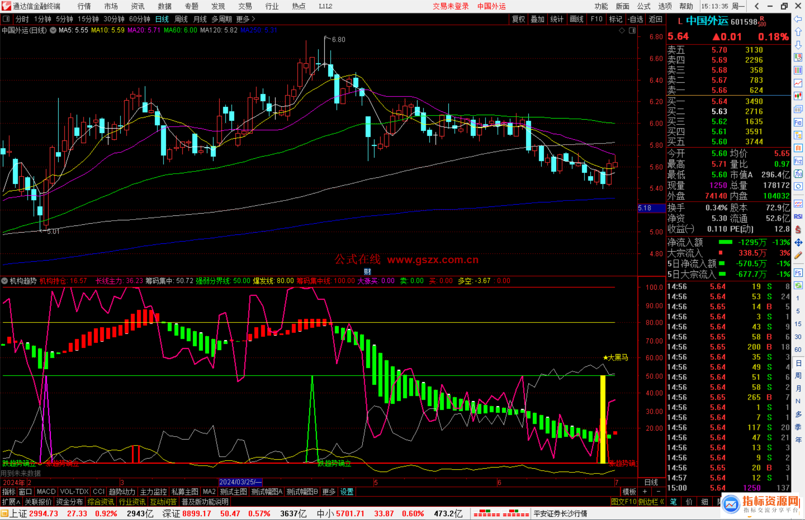Open the 行情 menu

[84, 6]
